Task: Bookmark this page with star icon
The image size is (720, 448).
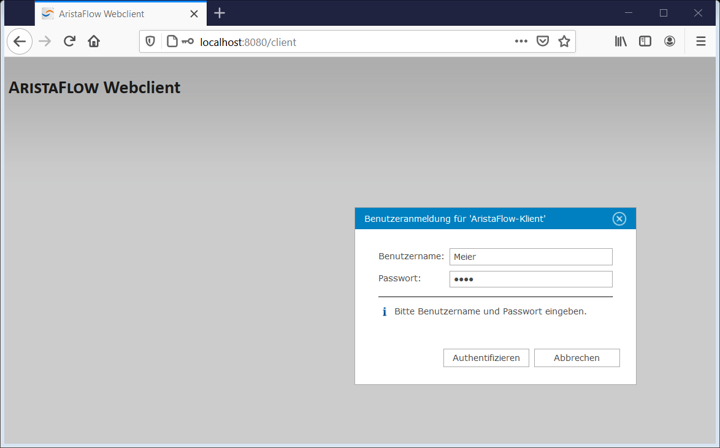Action: [x=564, y=42]
